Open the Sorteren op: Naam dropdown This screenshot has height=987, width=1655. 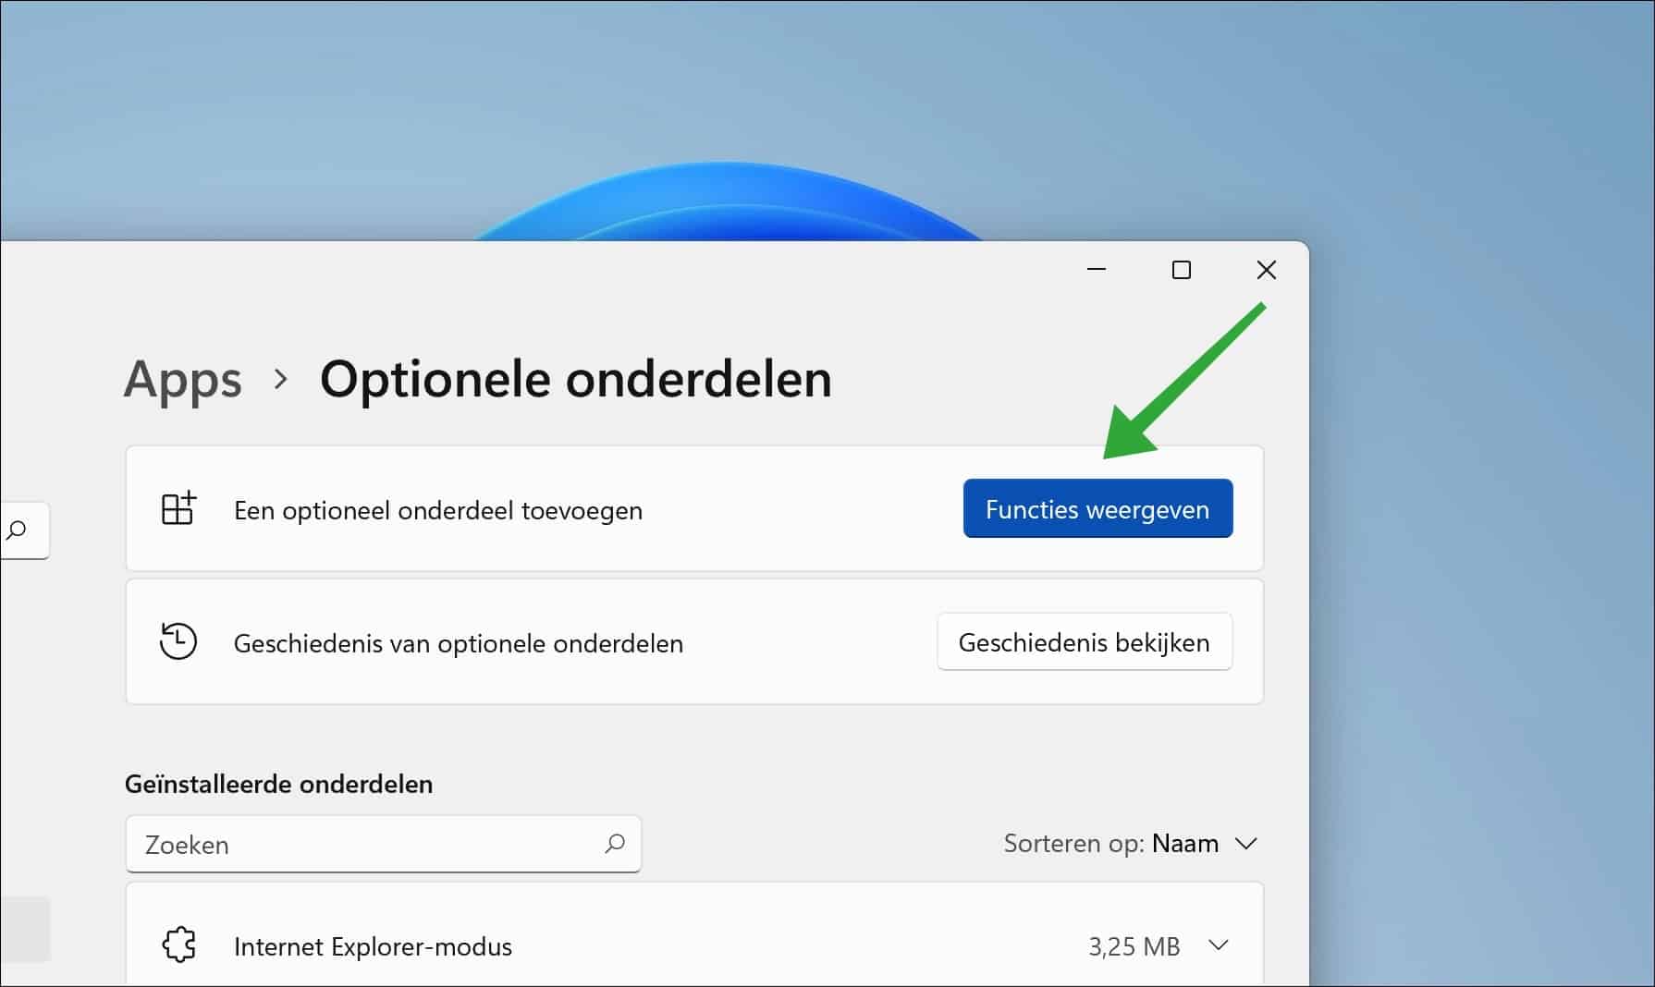1130,844
